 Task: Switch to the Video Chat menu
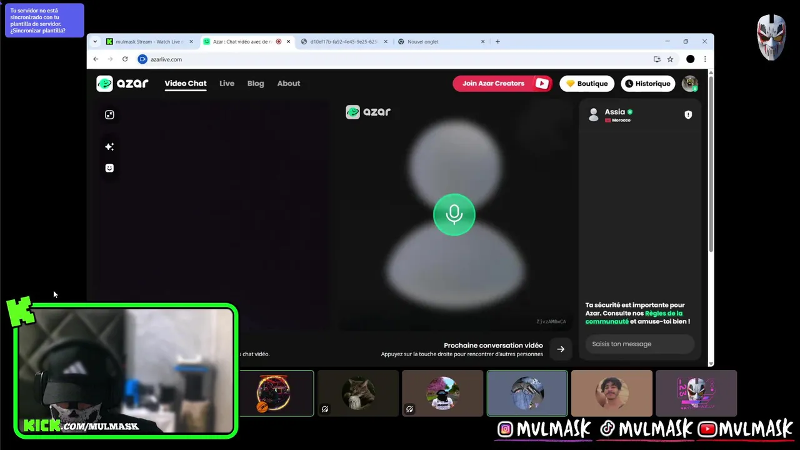(x=186, y=84)
